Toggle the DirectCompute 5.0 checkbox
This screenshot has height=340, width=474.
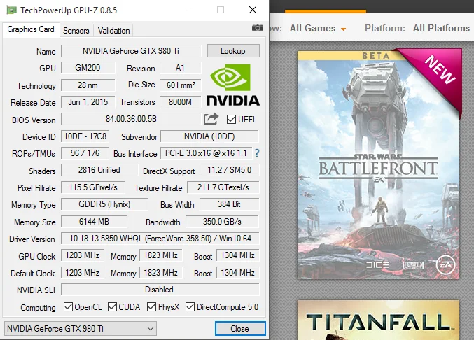tap(190, 307)
